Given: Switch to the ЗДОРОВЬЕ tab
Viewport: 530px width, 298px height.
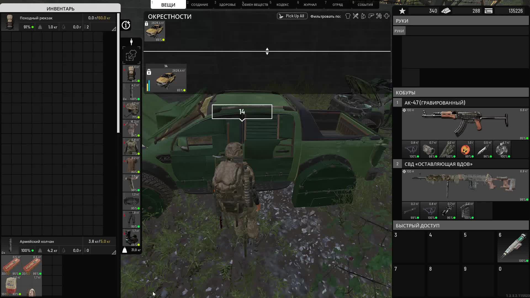Looking at the screenshot, I should (227, 5).
